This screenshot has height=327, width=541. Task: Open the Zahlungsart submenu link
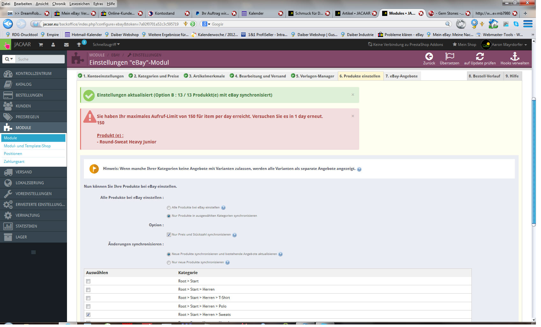(14, 162)
